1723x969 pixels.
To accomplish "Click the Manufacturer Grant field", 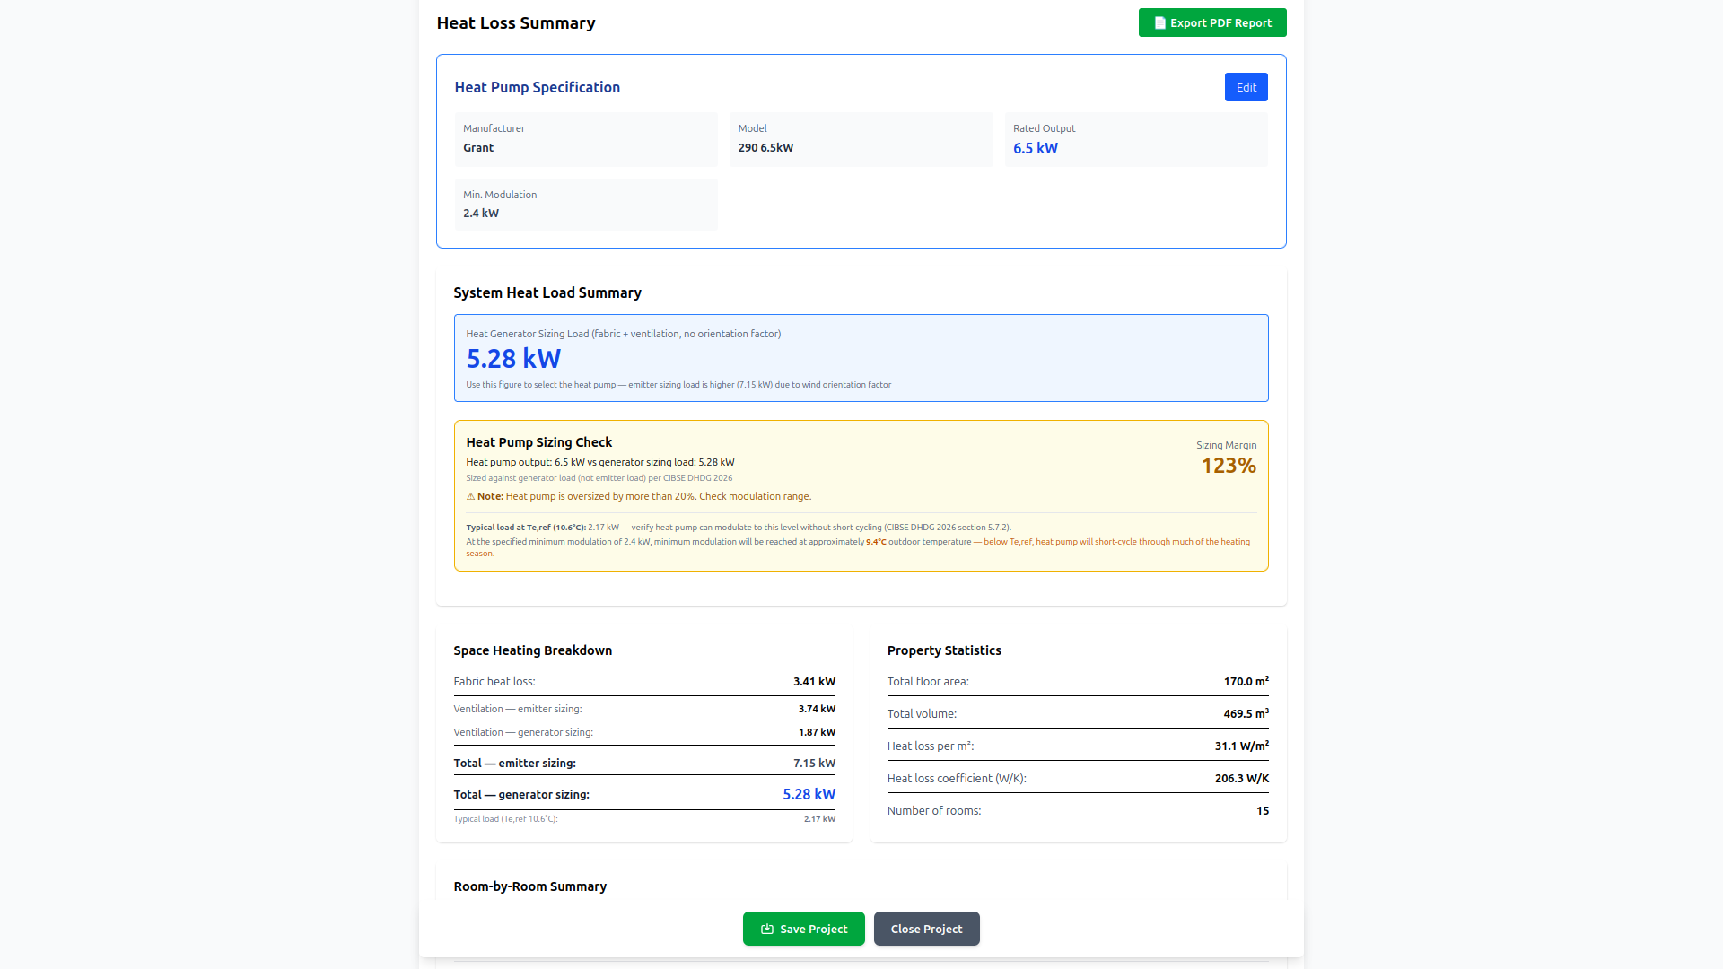I will tap(585, 139).
